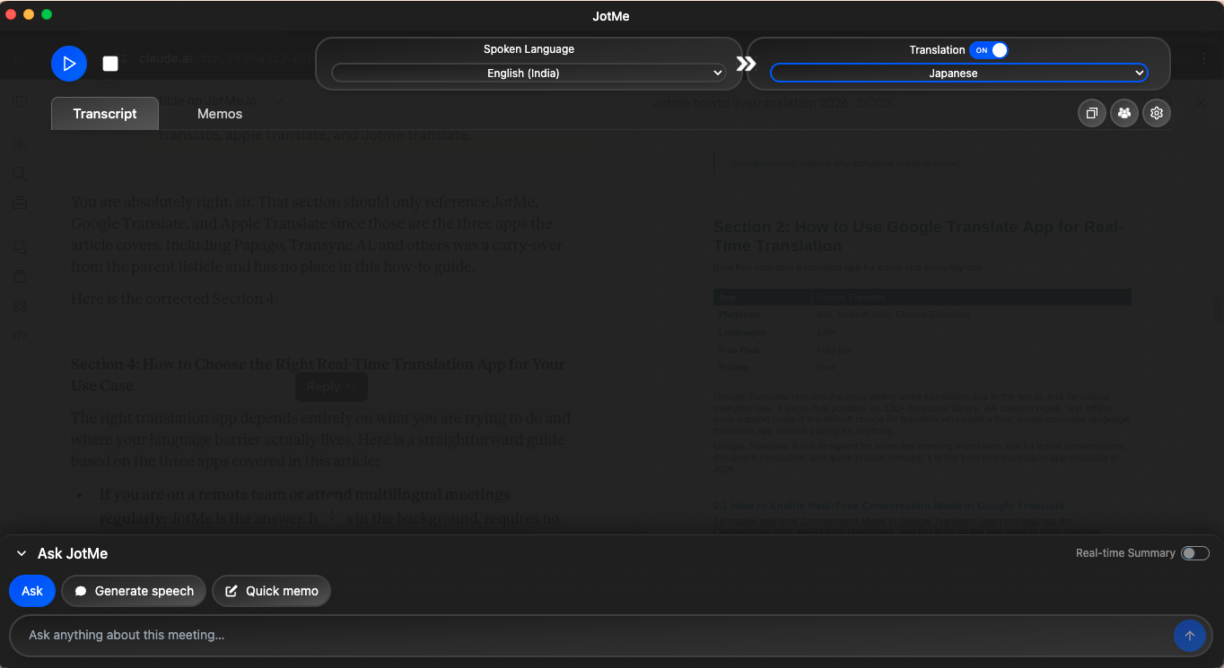This screenshot has height=668, width=1224.
Task: Click the blue Ask button
Action: tap(32, 591)
